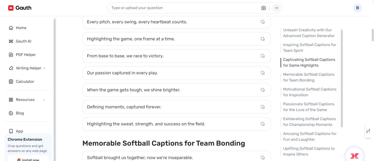374x161 pixels.
Task: Click the Gauth mascot icon bottom right
Action: coord(354,156)
